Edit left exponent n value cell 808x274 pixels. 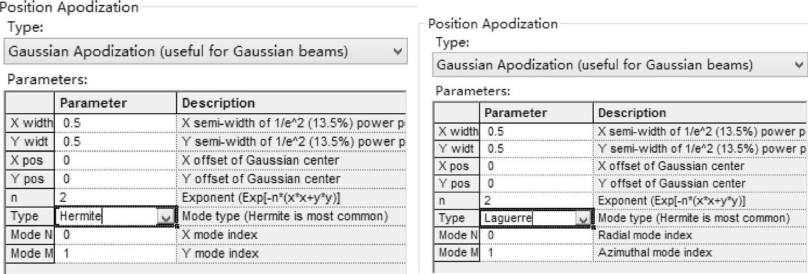coord(115,198)
